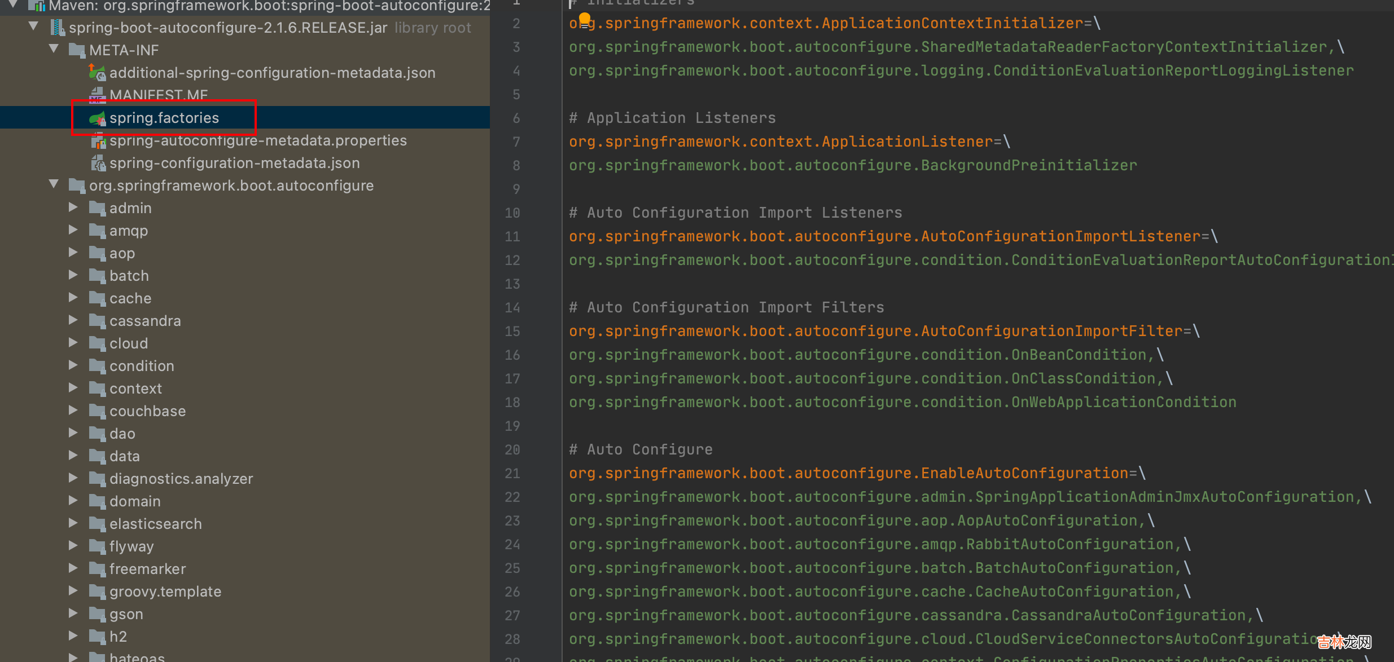Click line number 15 in the gutter

pos(512,331)
